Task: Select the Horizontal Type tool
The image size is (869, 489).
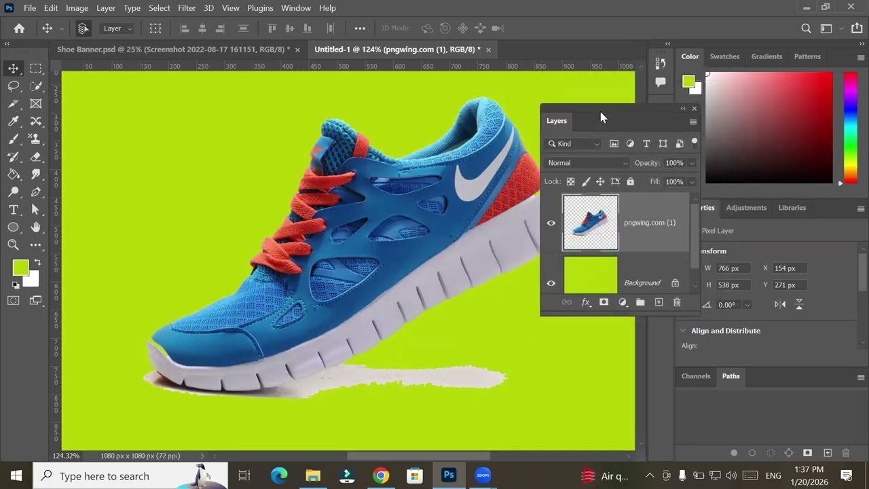Action: point(14,209)
